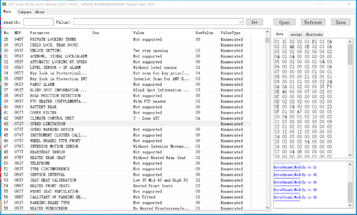
Task: Select AUTOMATIC LOCKING BY SPEED row
Action: (126, 62)
